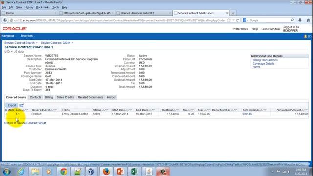Viewport: 313px width, 176px height.
Task: Open the Firefox Help menu
Action: (65, 7)
